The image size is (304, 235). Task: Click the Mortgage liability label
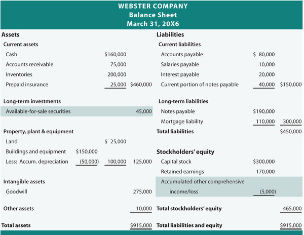pos(182,122)
